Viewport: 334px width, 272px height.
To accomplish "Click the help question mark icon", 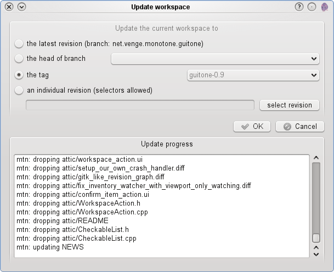I will 299,7.
